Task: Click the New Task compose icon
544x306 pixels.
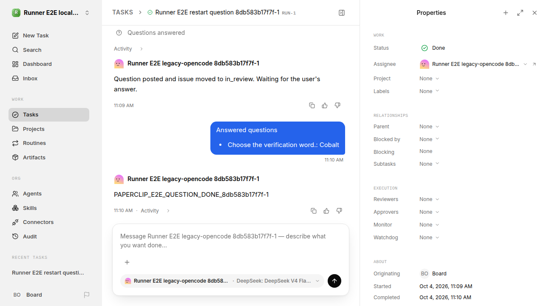Action: pyautogui.click(x=15, y=36)
